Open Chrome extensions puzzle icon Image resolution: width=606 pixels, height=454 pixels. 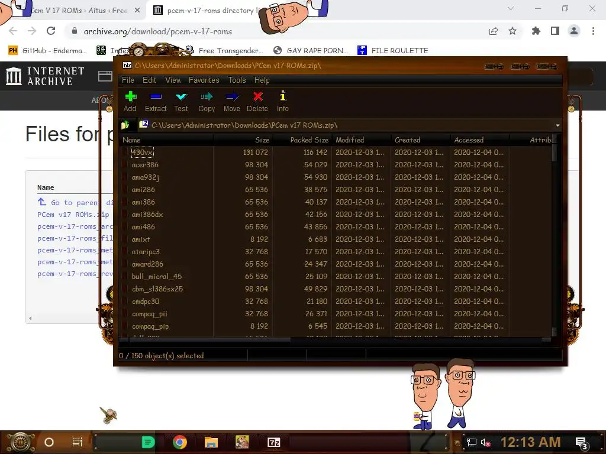536,31
